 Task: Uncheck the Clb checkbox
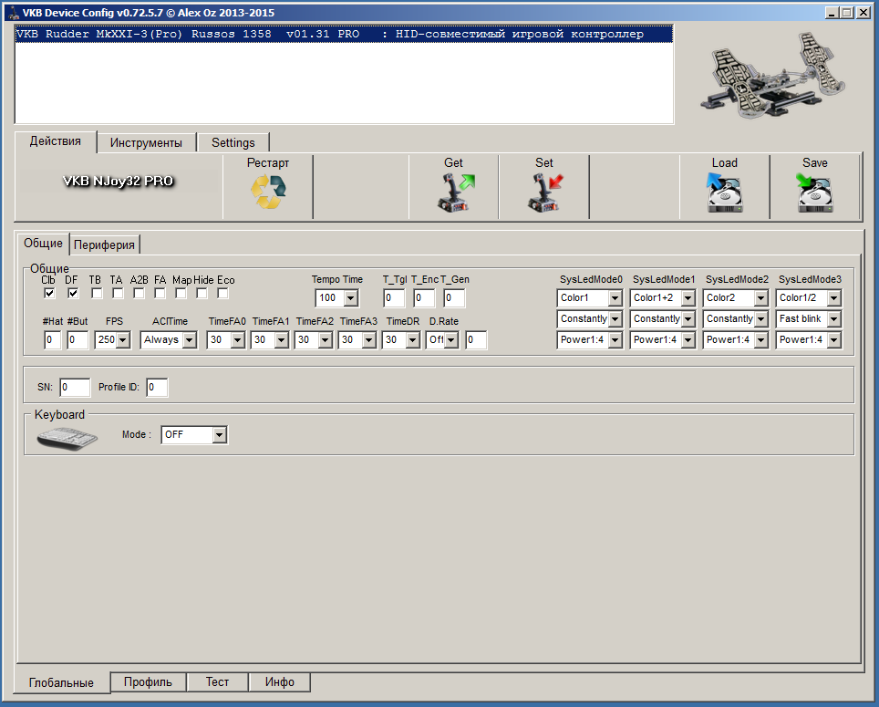click(x=49, y=293)
